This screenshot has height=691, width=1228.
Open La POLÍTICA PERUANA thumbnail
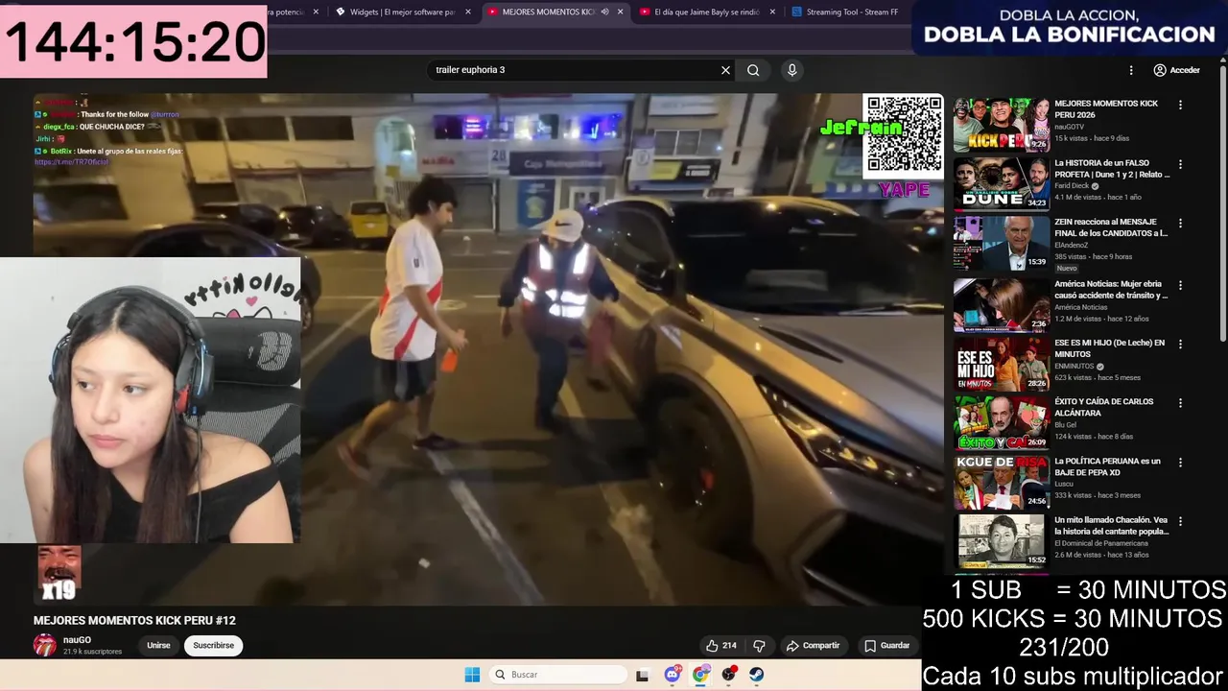coord(1002,482)
